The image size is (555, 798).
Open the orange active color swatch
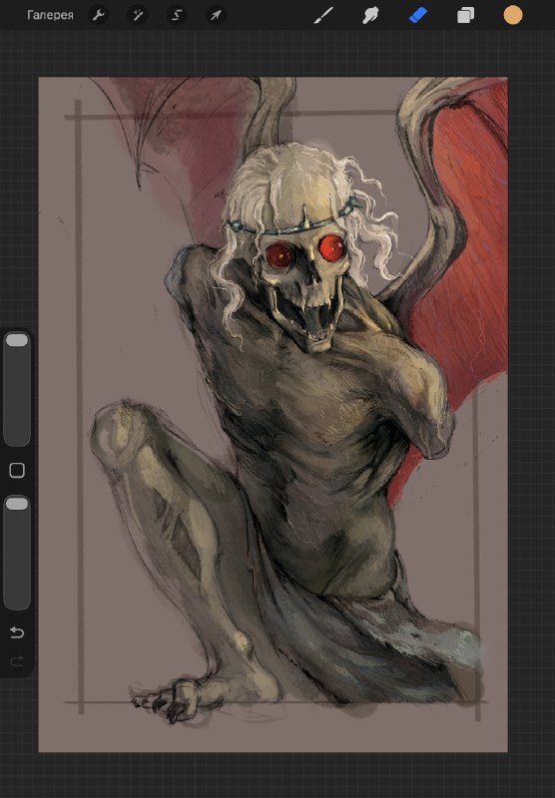[513, 15]
